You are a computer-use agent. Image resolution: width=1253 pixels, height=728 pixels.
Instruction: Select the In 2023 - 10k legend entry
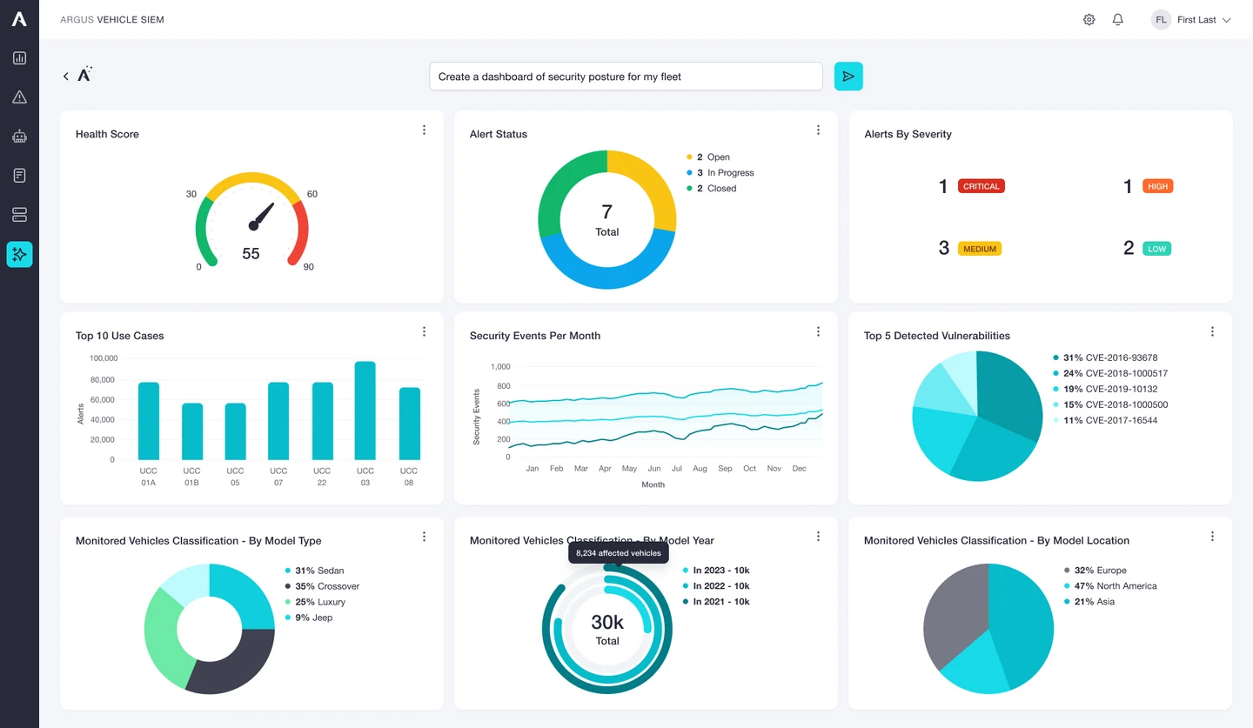(716, 571)
